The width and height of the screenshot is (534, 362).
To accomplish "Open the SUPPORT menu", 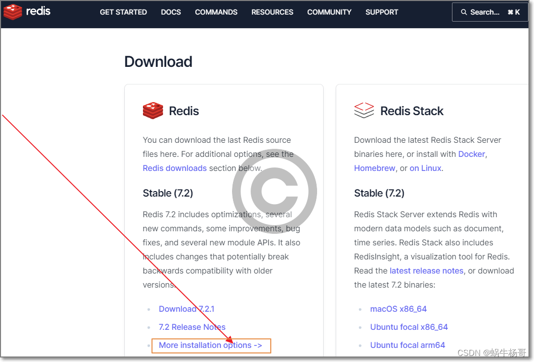I will tap(382, 12).
